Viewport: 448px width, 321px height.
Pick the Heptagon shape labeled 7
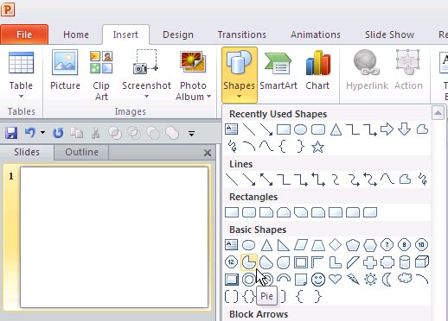(x=387, y=245)
